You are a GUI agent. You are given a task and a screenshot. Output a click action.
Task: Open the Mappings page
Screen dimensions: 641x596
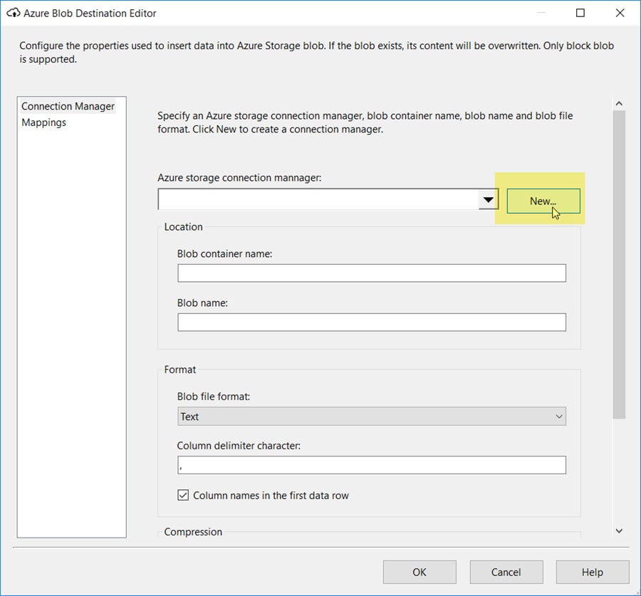[43, 122]
